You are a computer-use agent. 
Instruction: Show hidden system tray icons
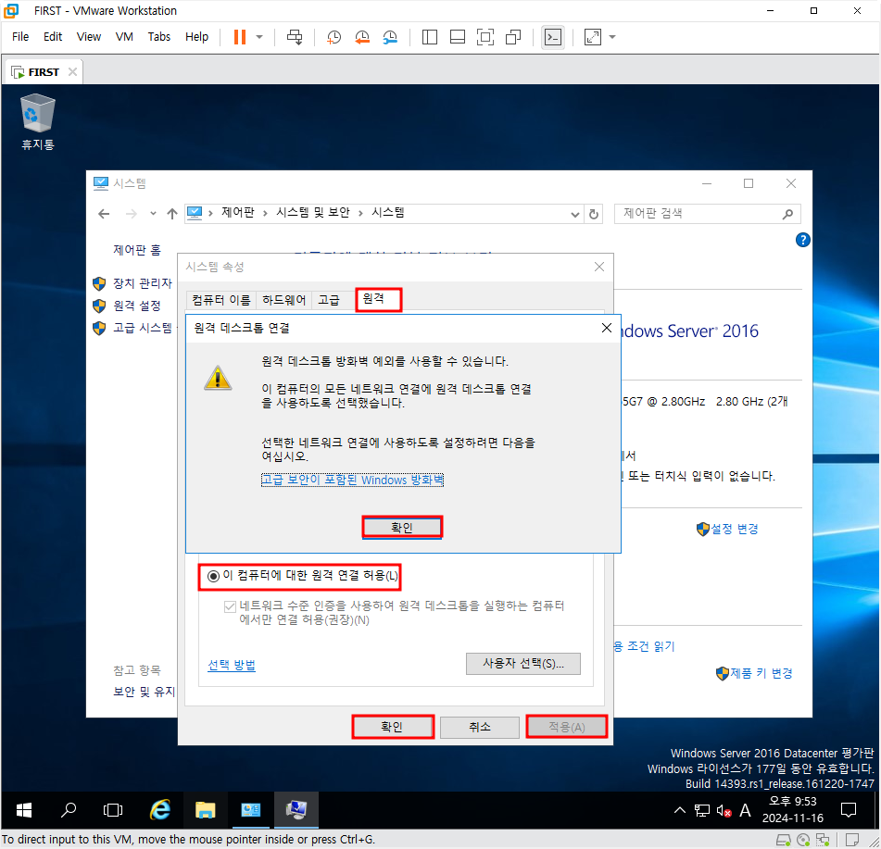[680, 810]
